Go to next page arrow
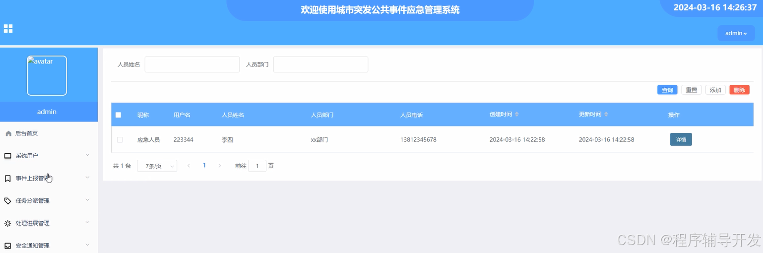Viewport: 763px width, 253px height. [220, 166]
